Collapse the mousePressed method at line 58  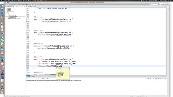click(29, 30)
